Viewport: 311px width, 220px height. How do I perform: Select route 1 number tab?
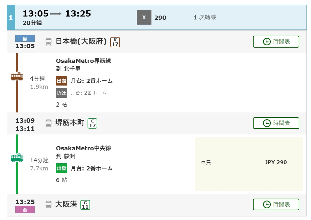[x=11, y=17]
